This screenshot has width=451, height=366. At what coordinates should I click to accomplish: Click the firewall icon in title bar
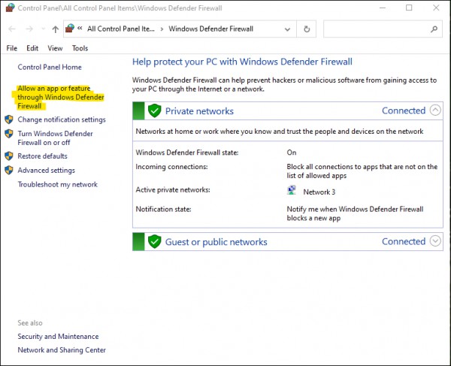[10, 8]
